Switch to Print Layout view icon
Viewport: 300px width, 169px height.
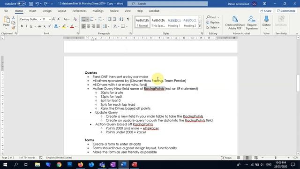pos(247,158)
